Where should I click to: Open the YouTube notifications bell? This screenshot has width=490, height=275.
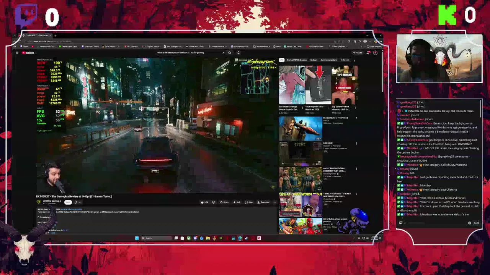368,53
